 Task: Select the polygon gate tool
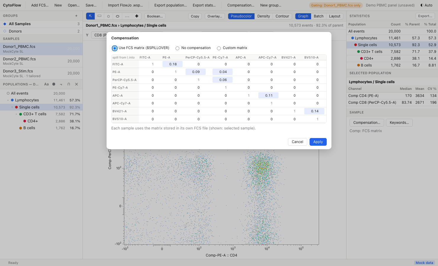click(x=109, y=16)
